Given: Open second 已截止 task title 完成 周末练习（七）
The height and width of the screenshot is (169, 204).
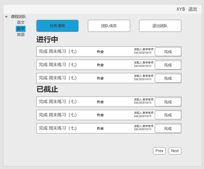Looking at the screenshot, I should pos(58,115).
